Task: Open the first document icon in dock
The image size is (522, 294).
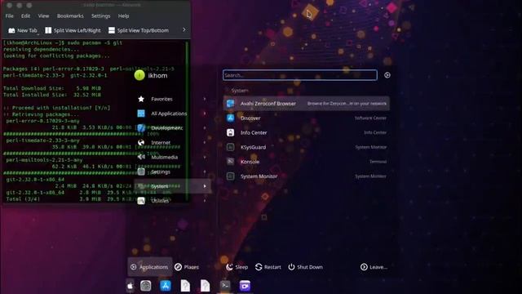Action: pyautogui.click(x=185, y=286)
